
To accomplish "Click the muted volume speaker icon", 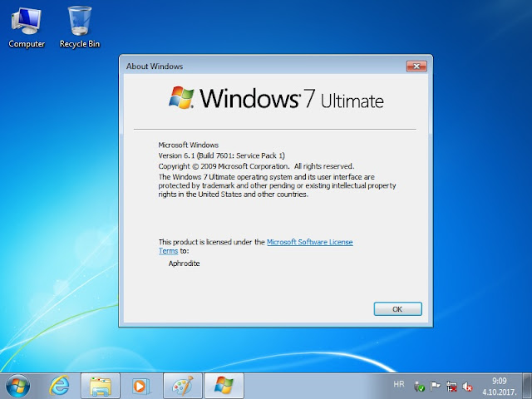I will (467, 387).
